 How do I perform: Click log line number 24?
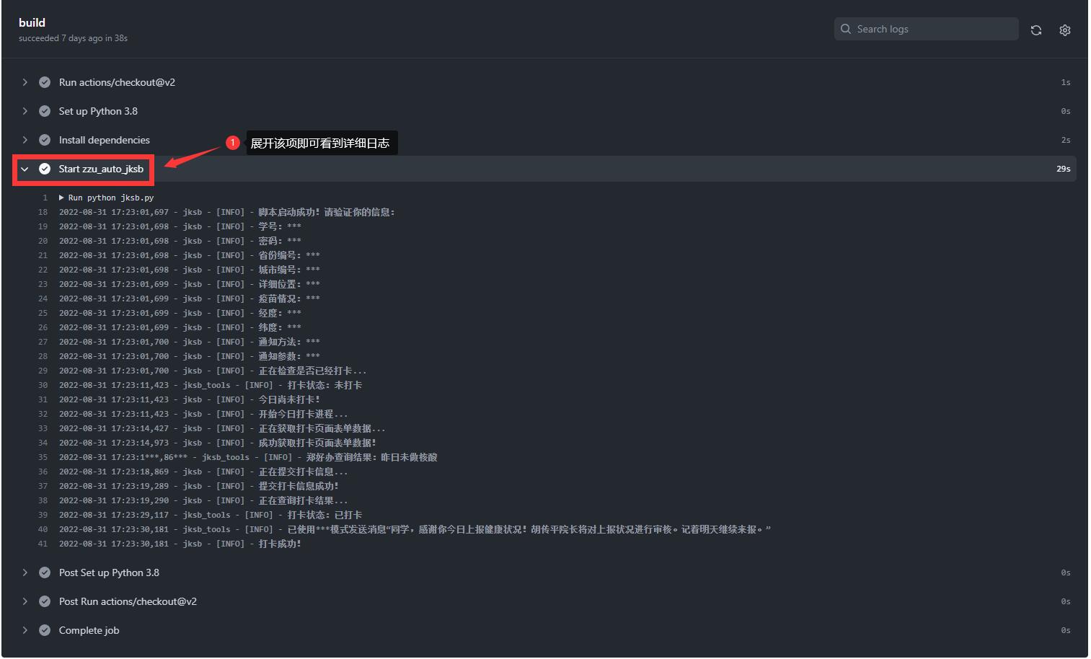(43, 298)
